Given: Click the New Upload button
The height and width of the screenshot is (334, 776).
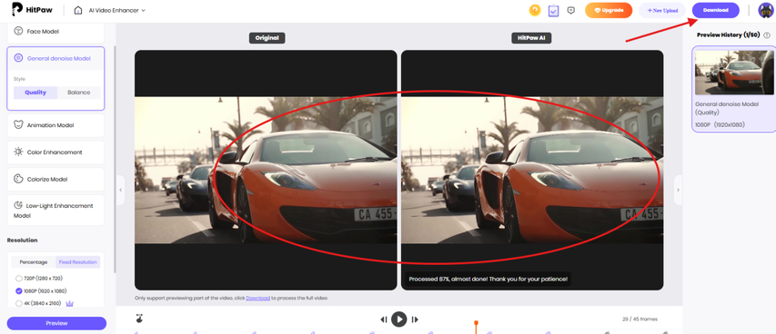Looking at the screenshot, I should point(661,10).
